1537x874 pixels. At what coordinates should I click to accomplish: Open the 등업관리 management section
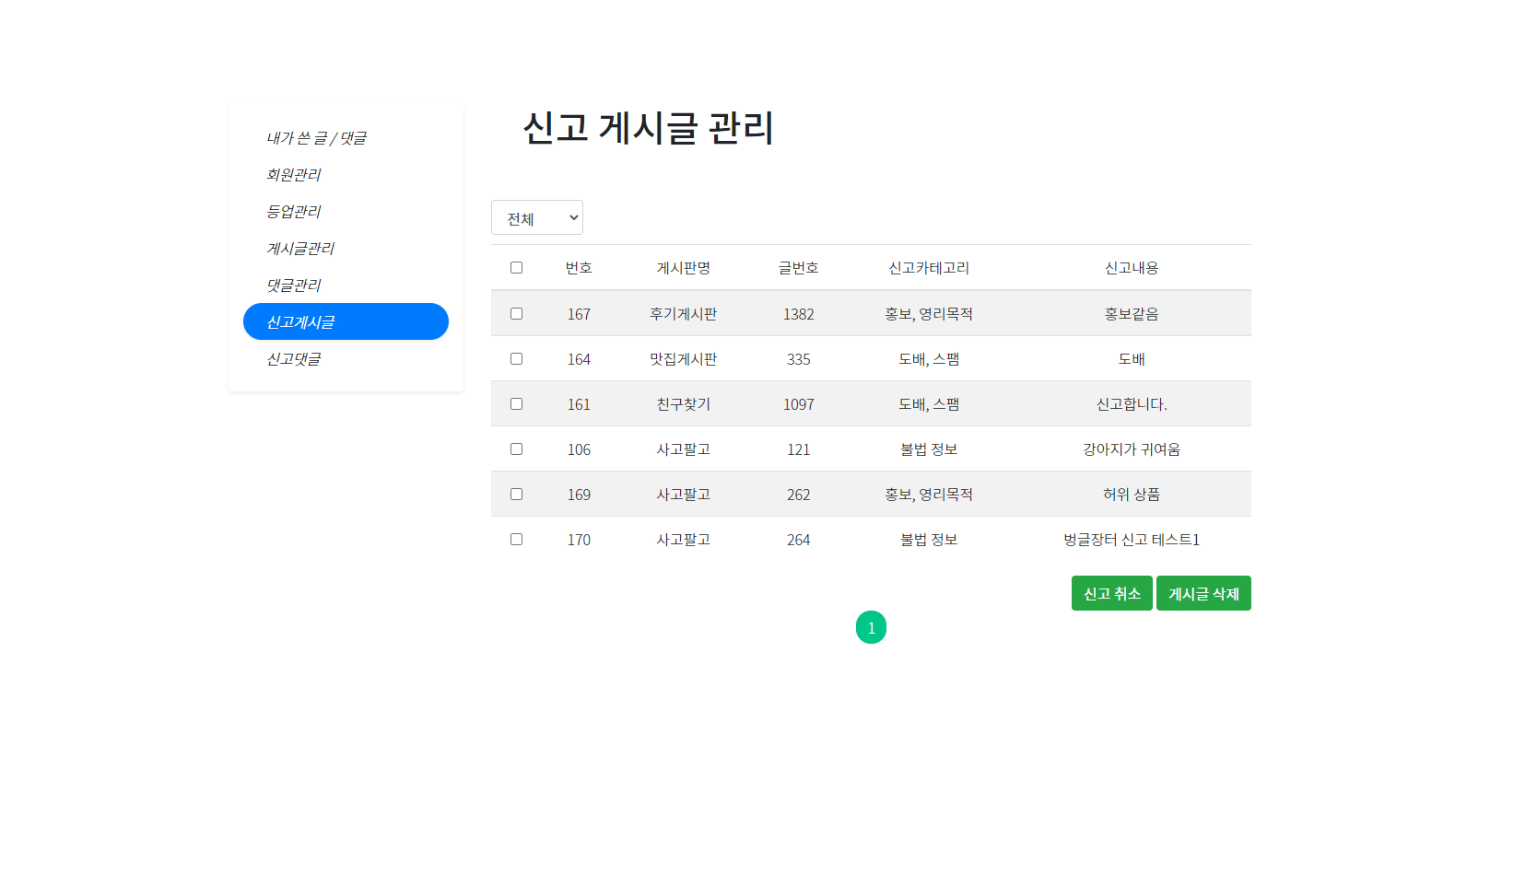pyautogui.click(x=292, y=211)
